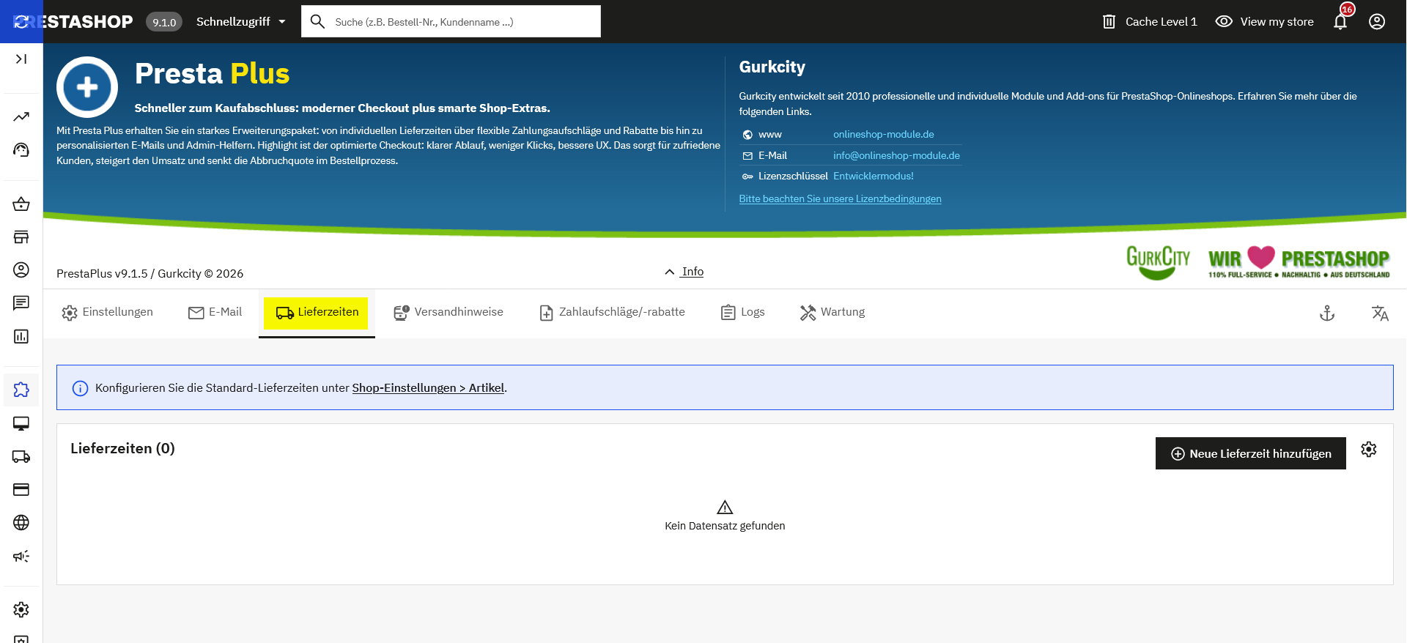The width and height of the screenshot is (1407, 643).
Task: Click Wir lieben PrestaShop banner image
Action: [1299, 262]
